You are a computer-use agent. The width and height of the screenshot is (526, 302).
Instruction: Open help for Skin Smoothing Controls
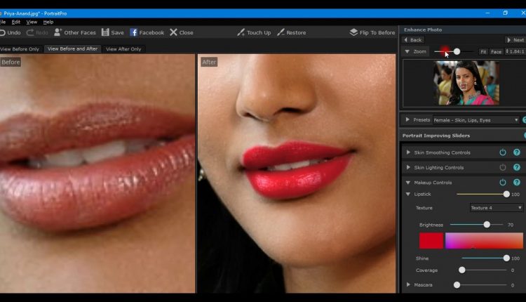coord(517,152)
